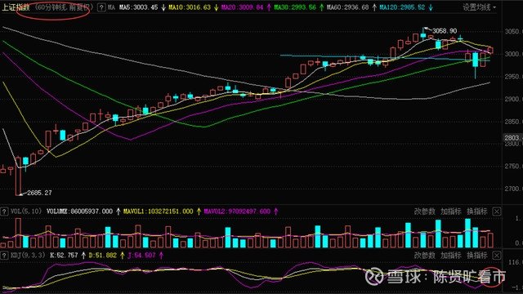
Task: Click the 3058.90 high price marker
Action: pos(445,31)
